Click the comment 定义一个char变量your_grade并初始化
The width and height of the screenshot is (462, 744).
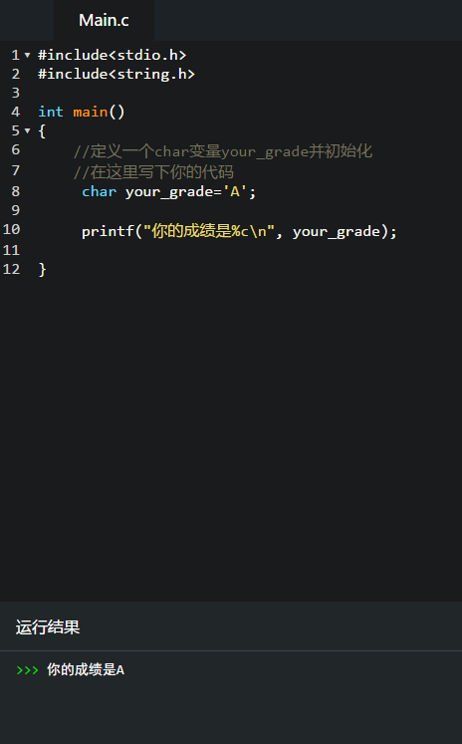click(x=222, y=151)
